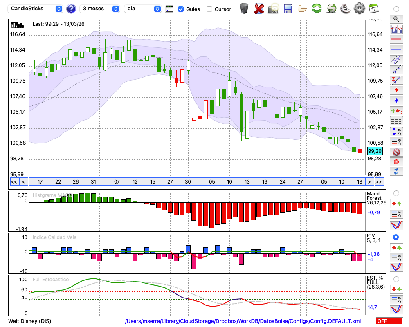The width and height of the screenshot is (409, 327).
Task: Click the bar chart icon beside Last value
Action: (x=17, y=25)
